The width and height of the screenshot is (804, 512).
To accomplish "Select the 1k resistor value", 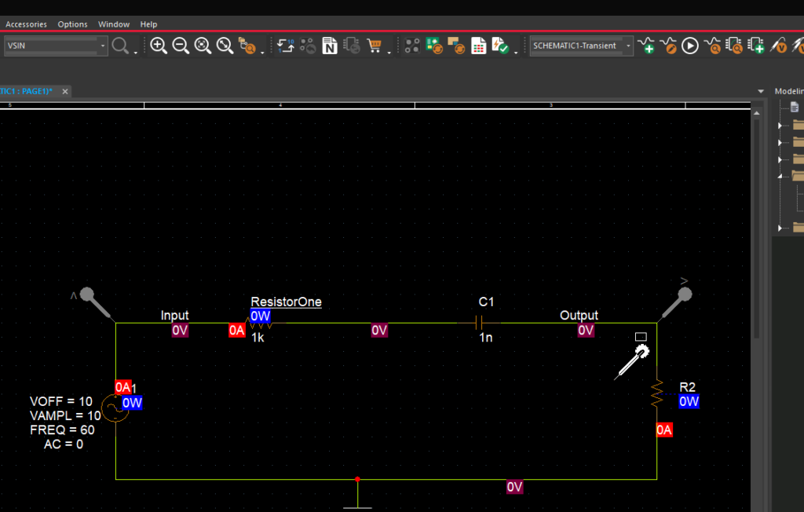I will coord(258,338).
